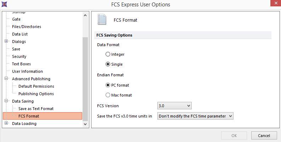Screen dimensions: 281x142
Task: Choose Mac format endian option
Action: click(x=108, y=95)
